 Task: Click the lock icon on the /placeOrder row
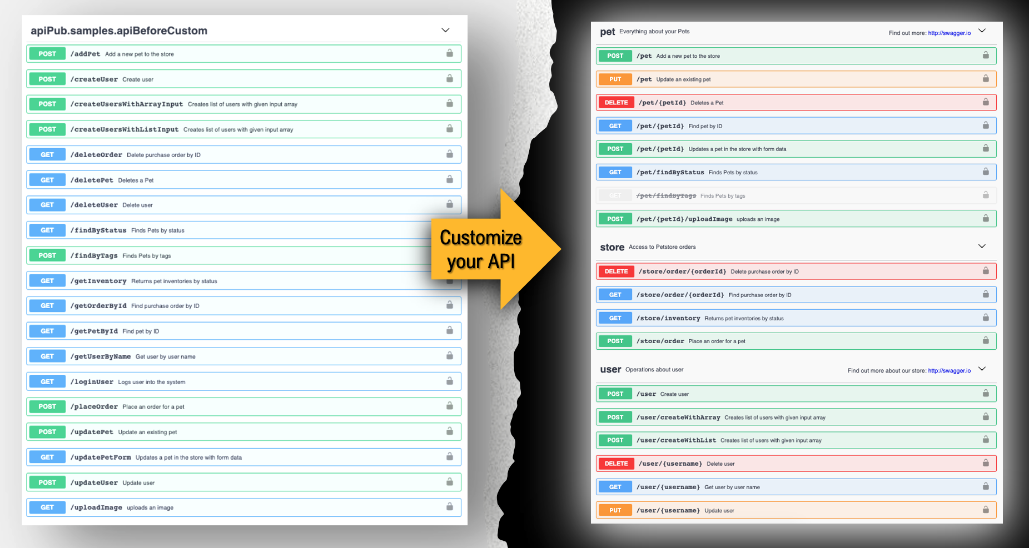point(449,406)
